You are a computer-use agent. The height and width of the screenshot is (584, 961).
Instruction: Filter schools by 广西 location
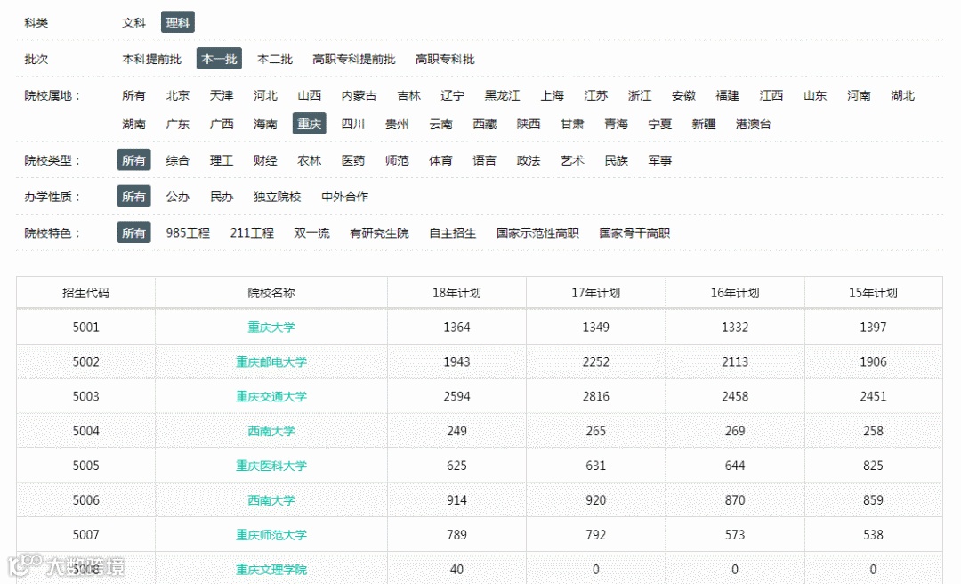(222, 124)
